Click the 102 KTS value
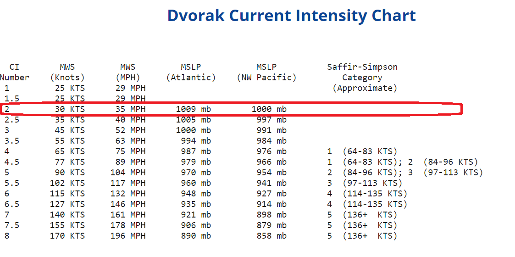515x257 pixels. (67, 183)
